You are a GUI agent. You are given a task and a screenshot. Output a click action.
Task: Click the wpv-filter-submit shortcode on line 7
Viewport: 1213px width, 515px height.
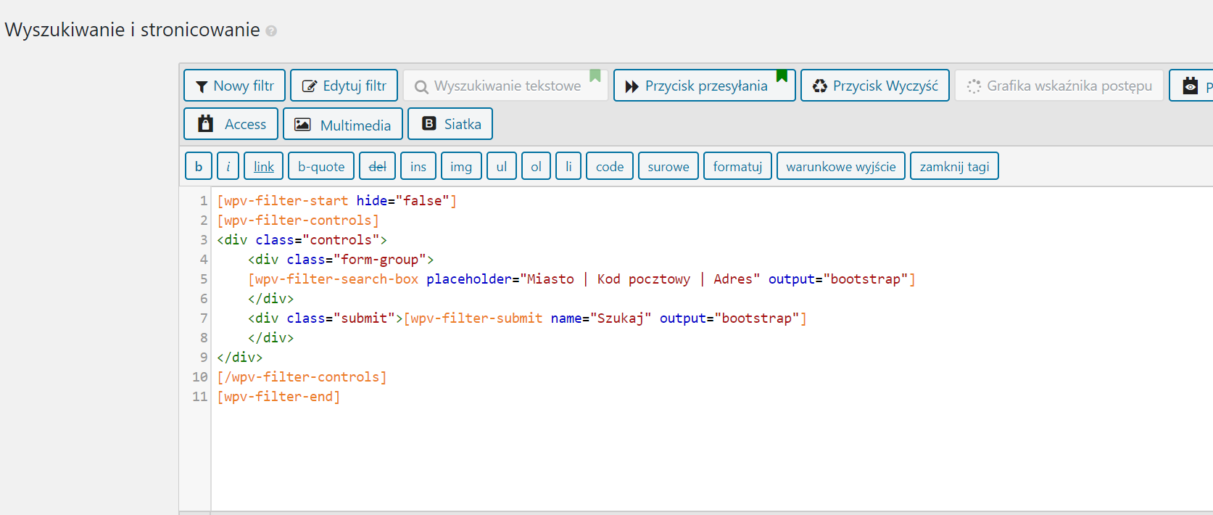click(x=605, y=318)
